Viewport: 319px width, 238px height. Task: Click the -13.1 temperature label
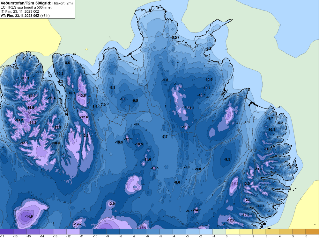[x=26, y=78]
